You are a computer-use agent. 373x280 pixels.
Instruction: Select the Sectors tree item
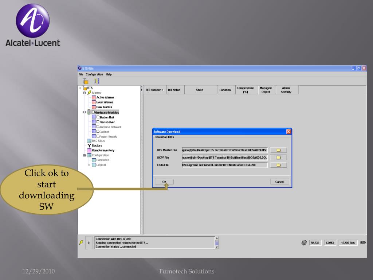[x=97, y=145]
